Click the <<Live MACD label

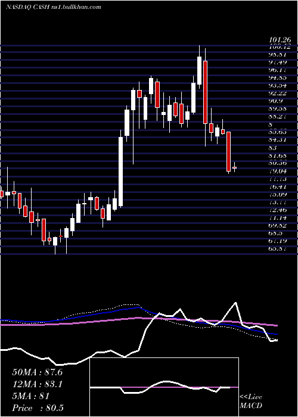(251, 401)
